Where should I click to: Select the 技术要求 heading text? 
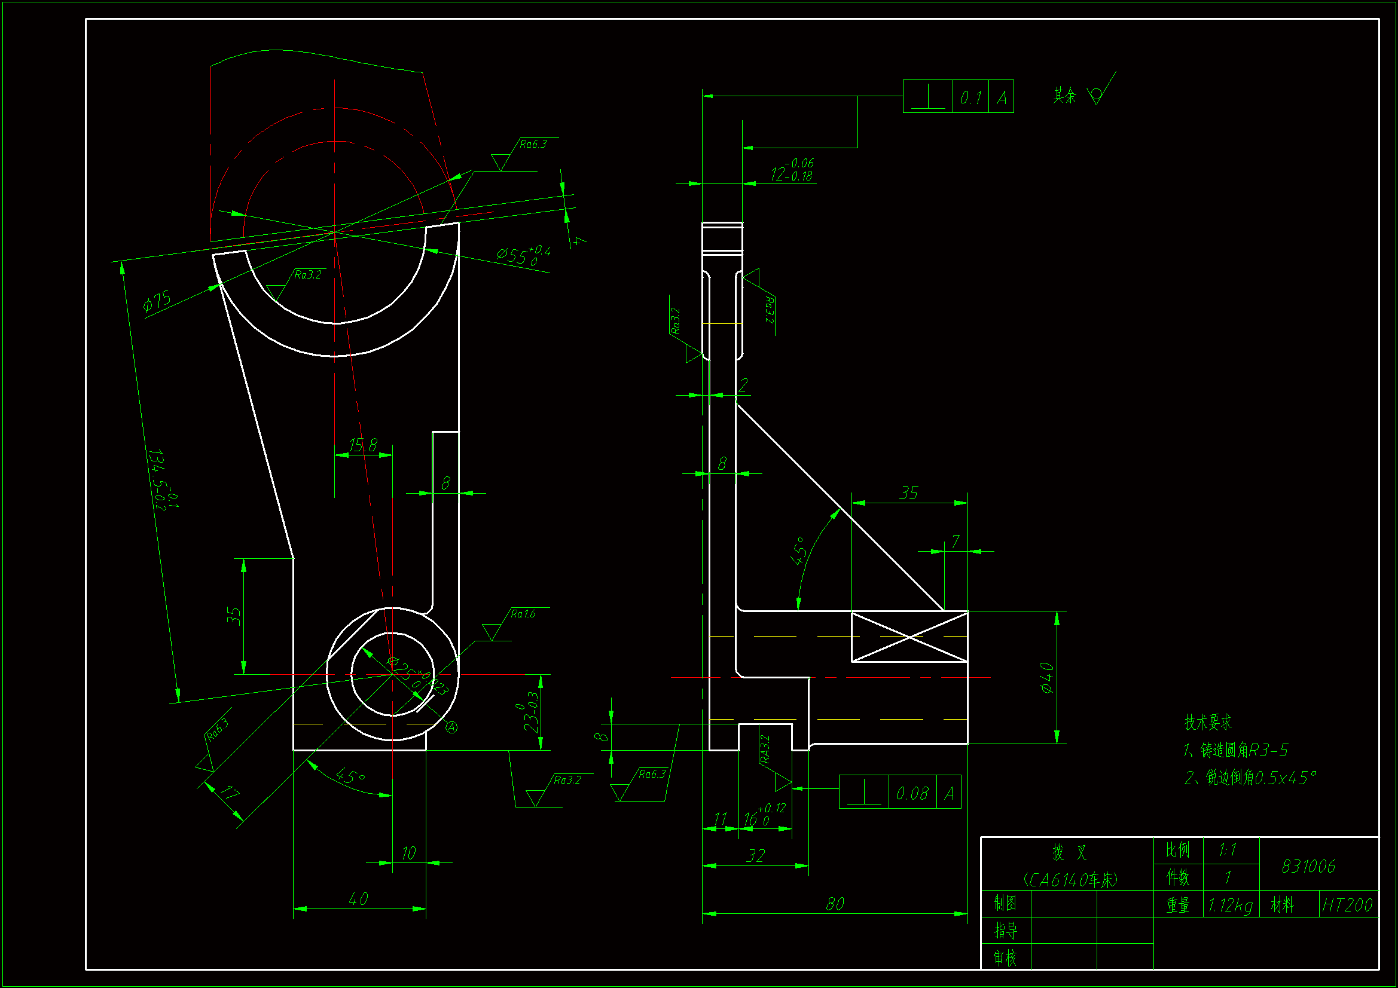click(x=1207, y=722)
